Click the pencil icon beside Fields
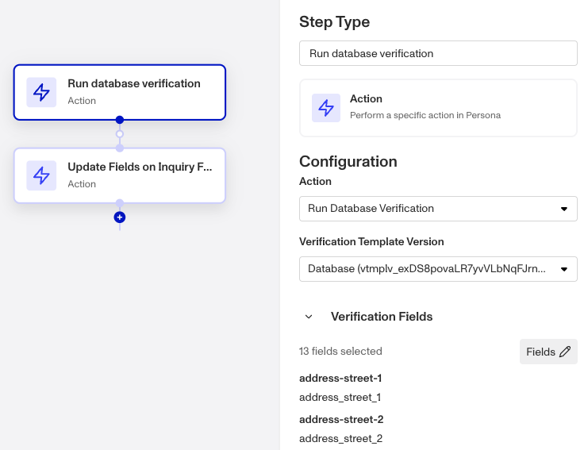Viewport: 588px width, 450px height. click(x=565, y=352)
